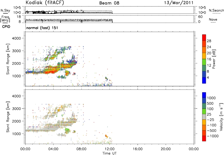This screenshot has height=155, width=224.
Task: Click the '2000' tick in velocity panel
Action: click(16, 121)
